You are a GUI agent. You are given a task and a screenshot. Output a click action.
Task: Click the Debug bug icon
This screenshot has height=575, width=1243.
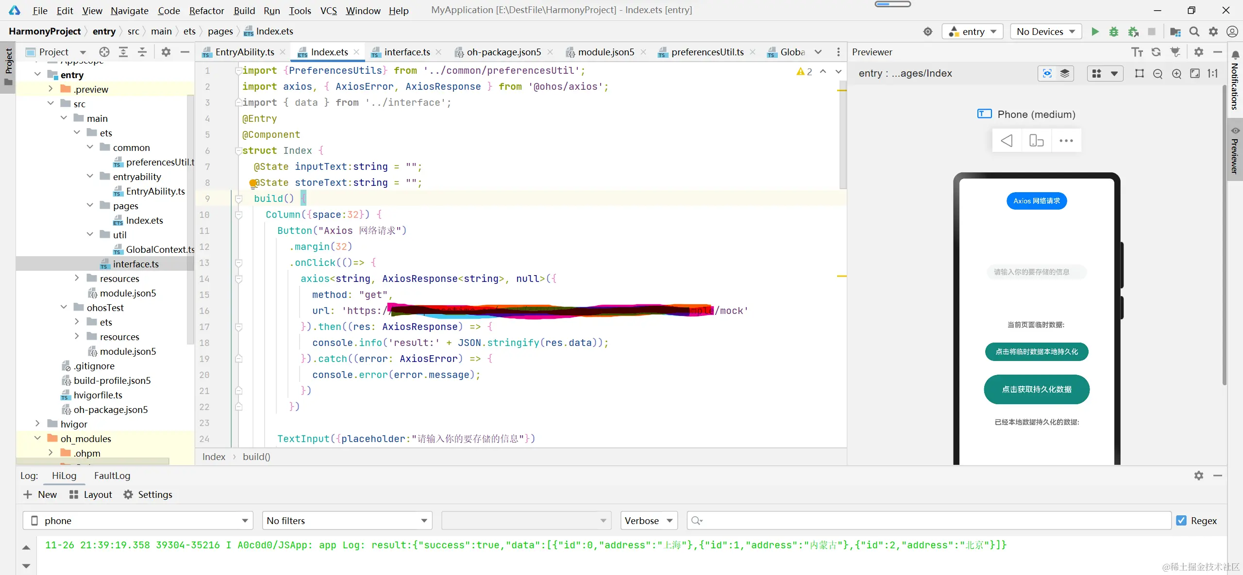(x=1114, y=32)
